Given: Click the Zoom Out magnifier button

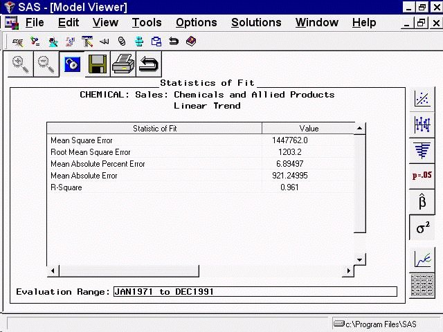Looking at the screenshot, I should pos(46,64).
